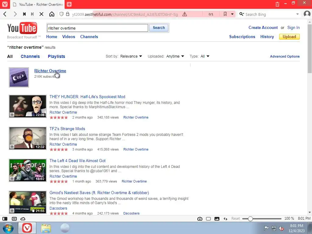
Task: Open page actions code icon
Action: [x=225, y=219]
